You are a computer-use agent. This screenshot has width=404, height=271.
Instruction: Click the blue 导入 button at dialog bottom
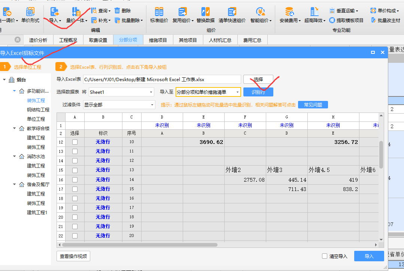(369, 256)
